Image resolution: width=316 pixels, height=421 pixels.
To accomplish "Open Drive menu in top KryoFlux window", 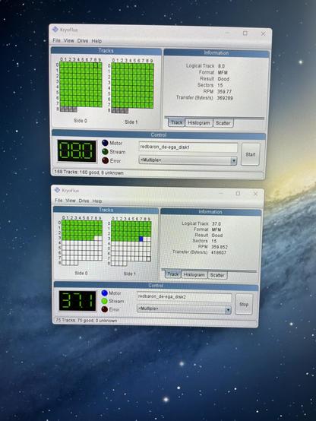I will point(83,41).
